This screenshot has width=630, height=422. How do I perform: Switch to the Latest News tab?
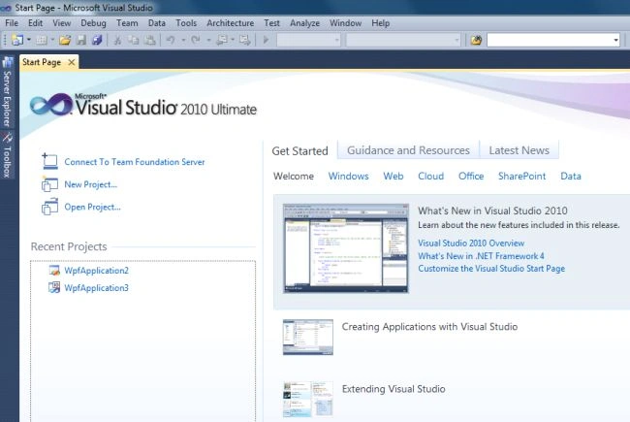520,150
